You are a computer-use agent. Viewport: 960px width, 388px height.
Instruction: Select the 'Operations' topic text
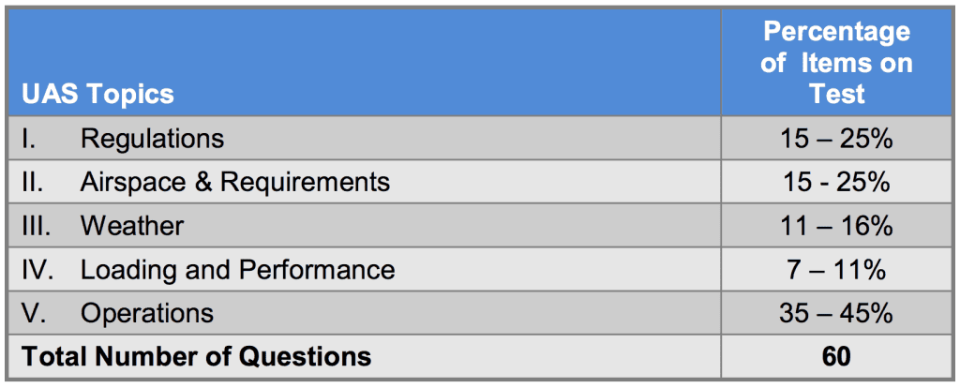[x=146, y=313]
